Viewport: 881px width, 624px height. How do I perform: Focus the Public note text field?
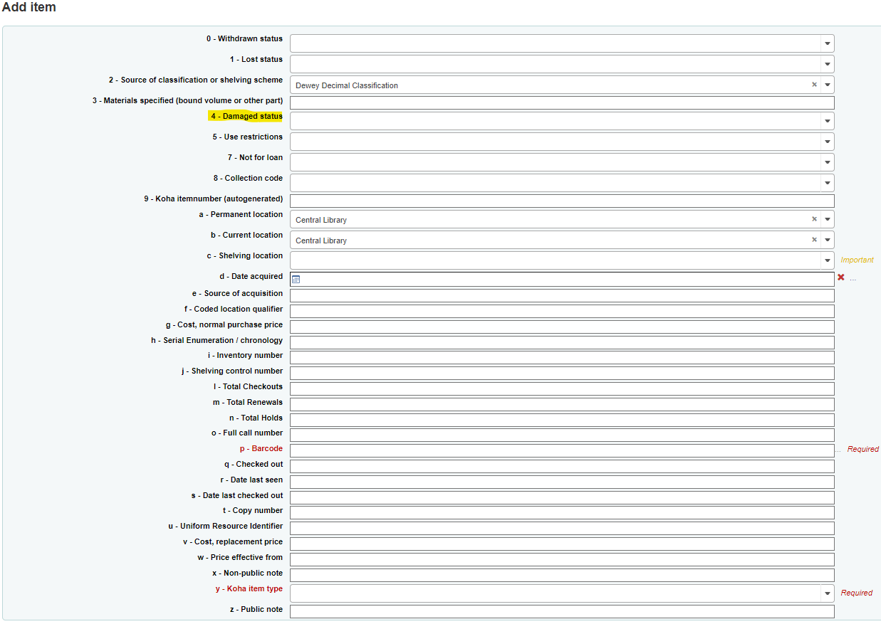click(x=561, y=611)
